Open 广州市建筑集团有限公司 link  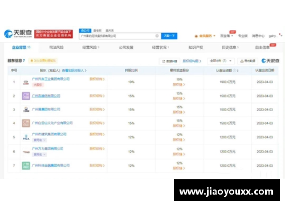pos(49,134)
